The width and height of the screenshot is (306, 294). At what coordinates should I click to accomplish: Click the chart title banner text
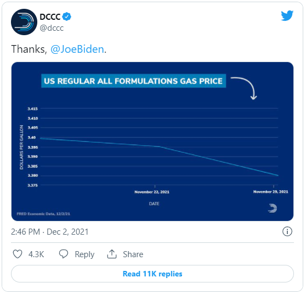point(133,81)
